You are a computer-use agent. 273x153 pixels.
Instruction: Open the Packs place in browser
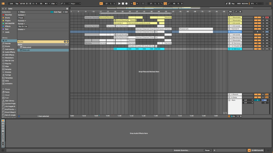point(7,92)
